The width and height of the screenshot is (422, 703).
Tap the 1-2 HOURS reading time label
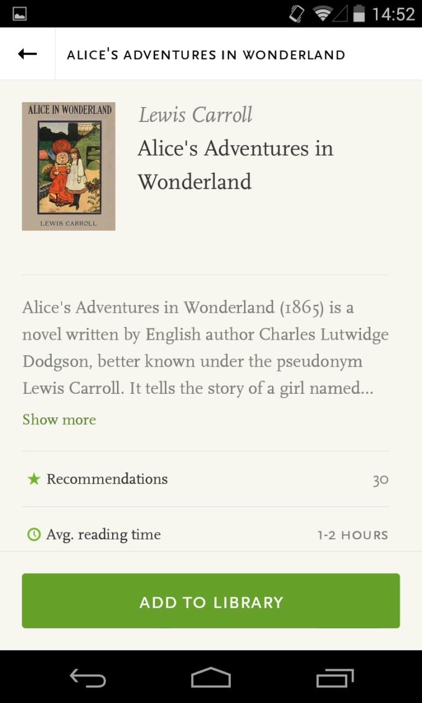click(353, 535)
